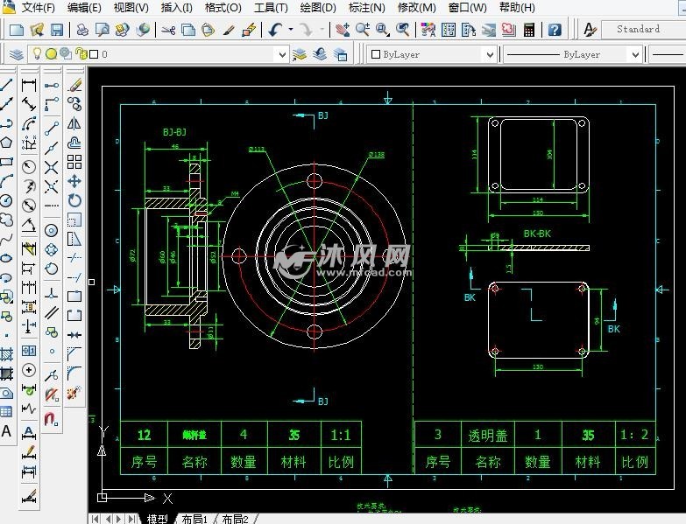Activate Pan realtime hand icon
Viewport: 686px width, 524px height.
(343, 30)
